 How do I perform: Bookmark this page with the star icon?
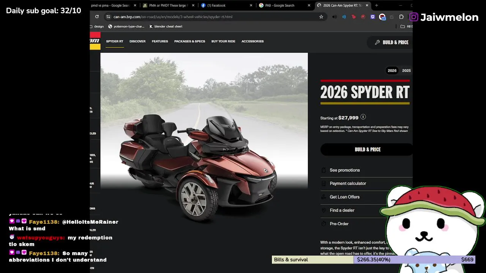point(321,17)
